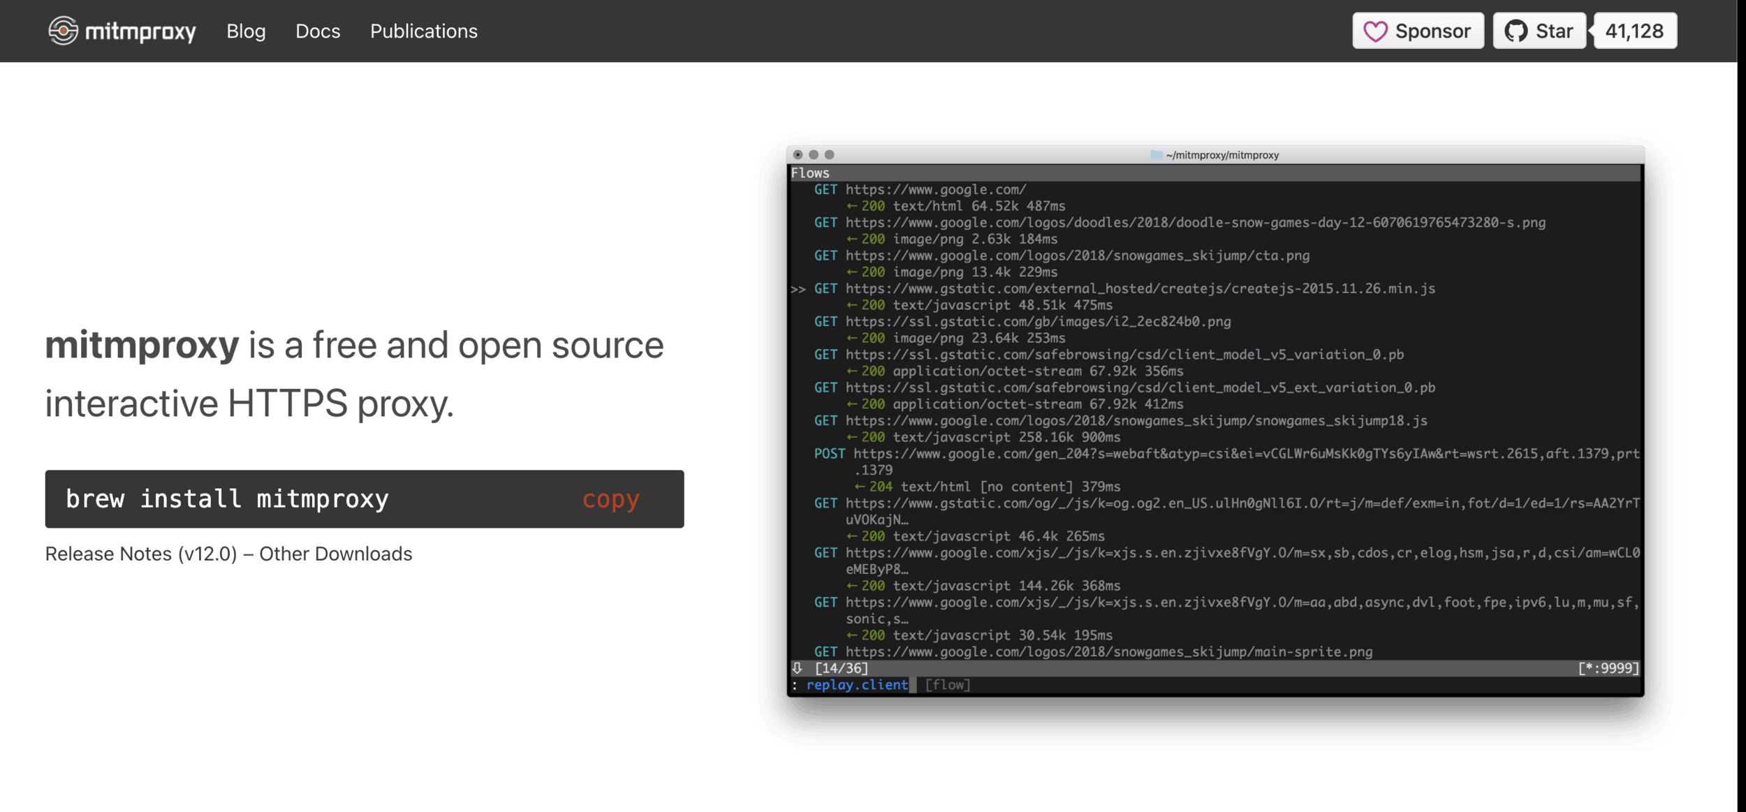
Task: Click the Flows header in terminal
Action: 810,173
